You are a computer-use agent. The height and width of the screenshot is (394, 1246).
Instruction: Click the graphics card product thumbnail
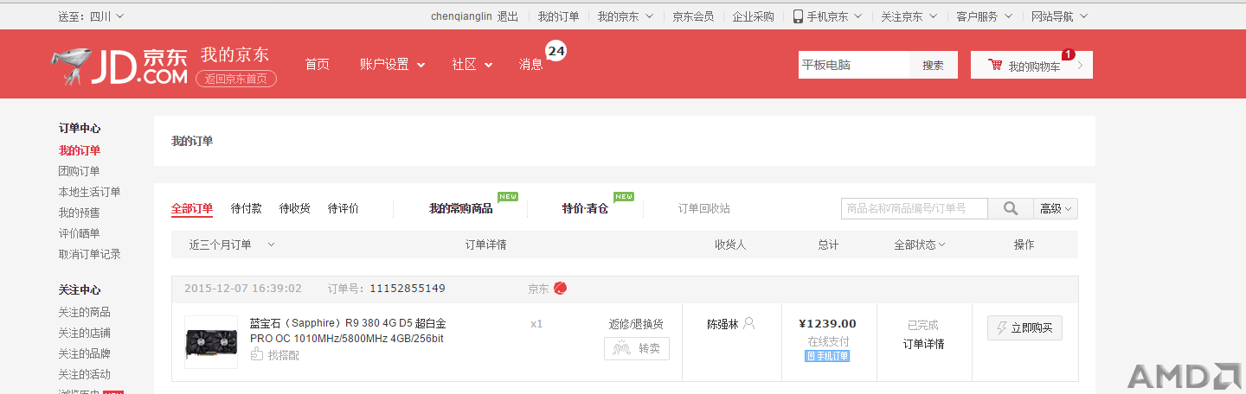click(211, 342)
